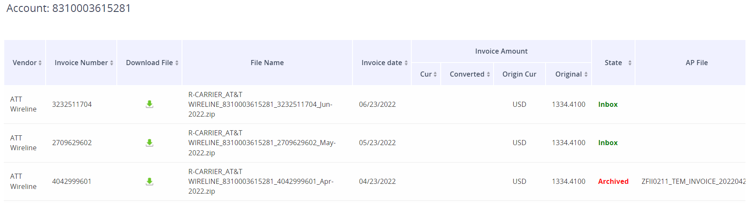Click the Origin Cur column header
751x203 pixels.
coord(519,74)
